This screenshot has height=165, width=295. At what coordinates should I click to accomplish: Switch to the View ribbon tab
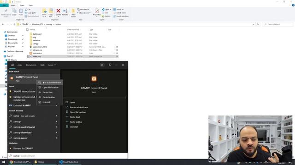(30, 5)
